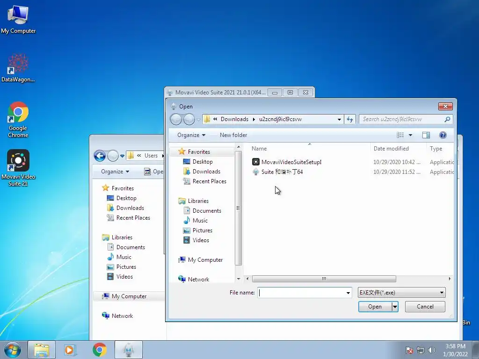The image size is (479, 359).
Task: Click the Downloads breadcrumb in address bar
Action: 234,119
